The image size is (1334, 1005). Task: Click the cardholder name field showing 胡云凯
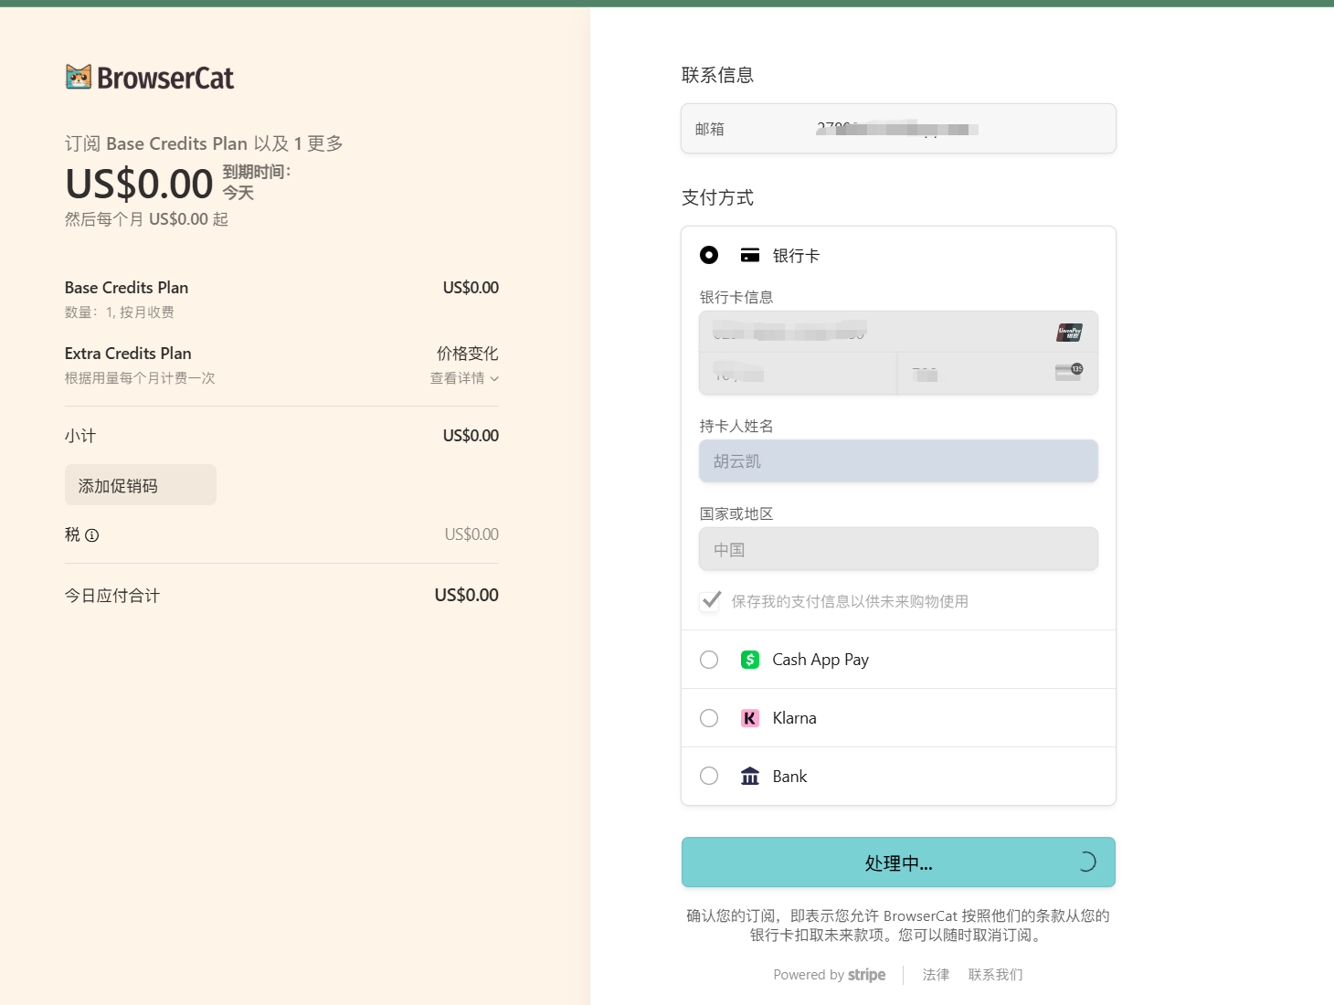click(898, 460)
